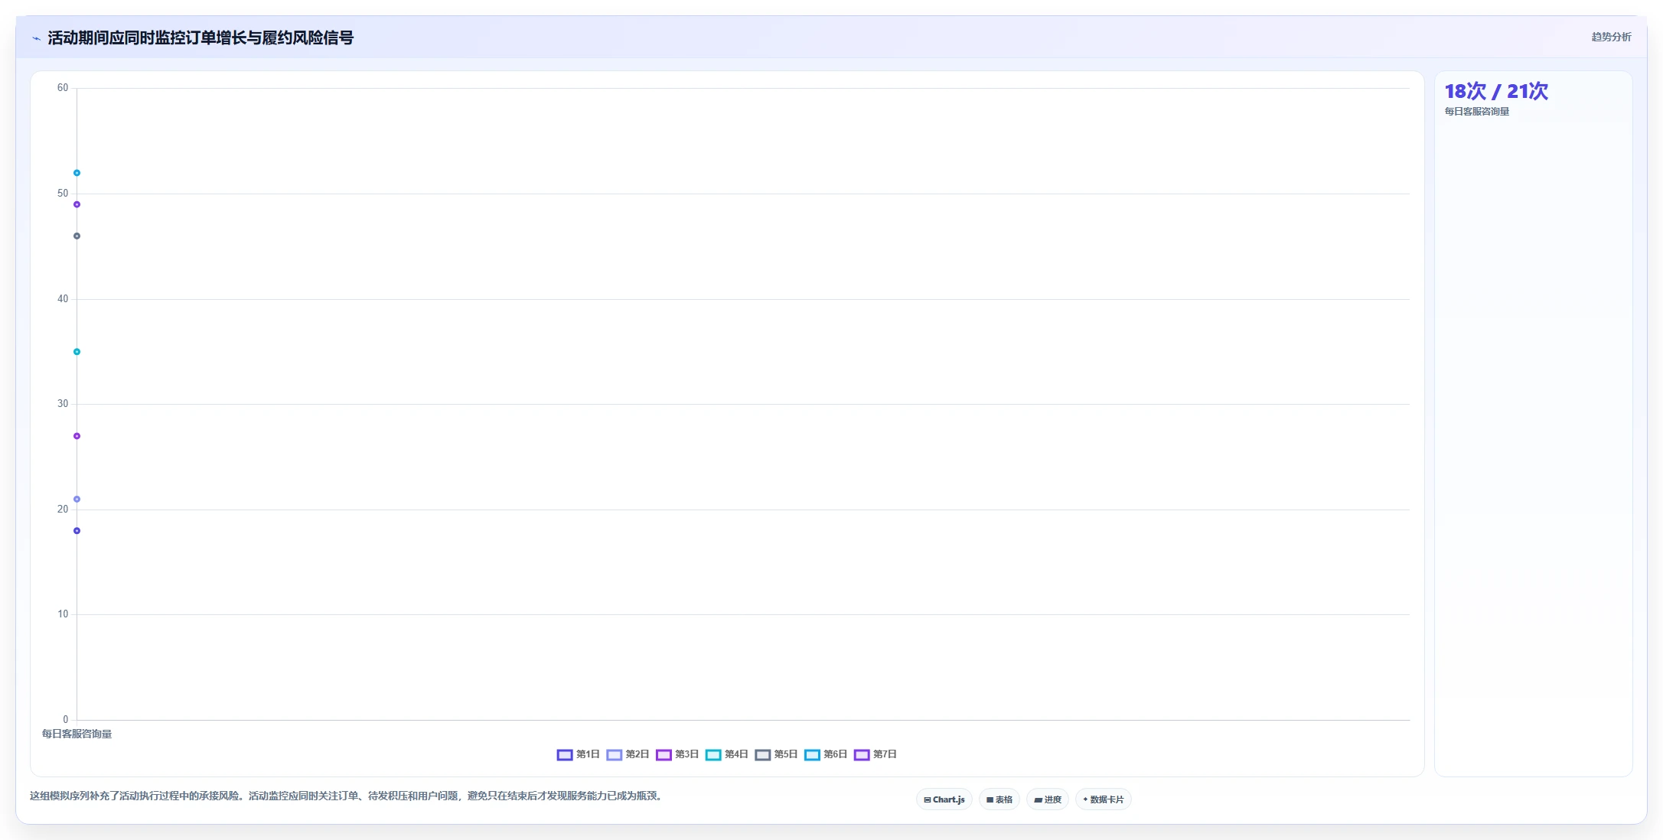1663x840 pixels.
Task: Click the y-axis label 0
Action: 66,720
